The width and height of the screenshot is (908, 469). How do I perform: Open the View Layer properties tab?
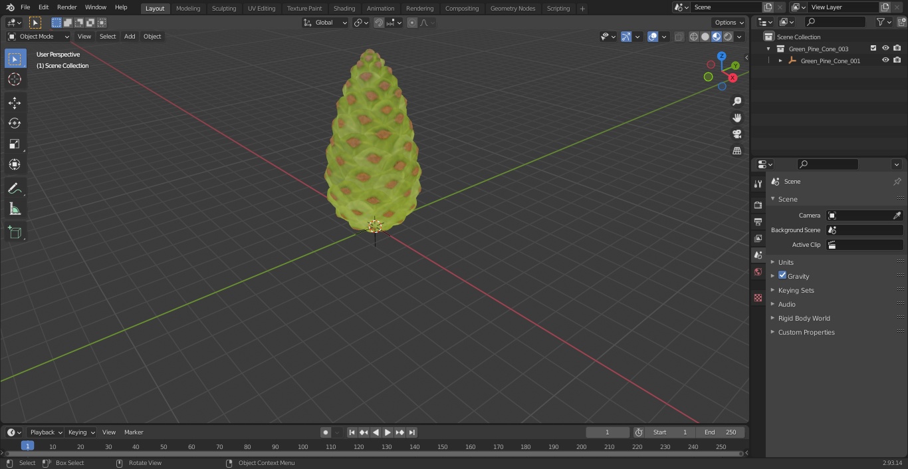[758, 238]
